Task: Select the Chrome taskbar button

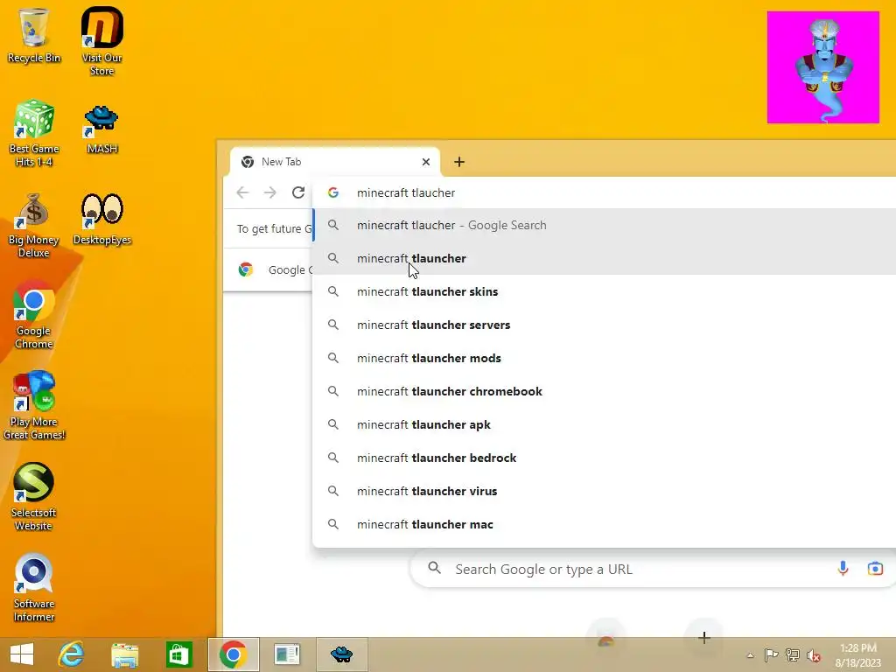Action: [x=233, y=654]
